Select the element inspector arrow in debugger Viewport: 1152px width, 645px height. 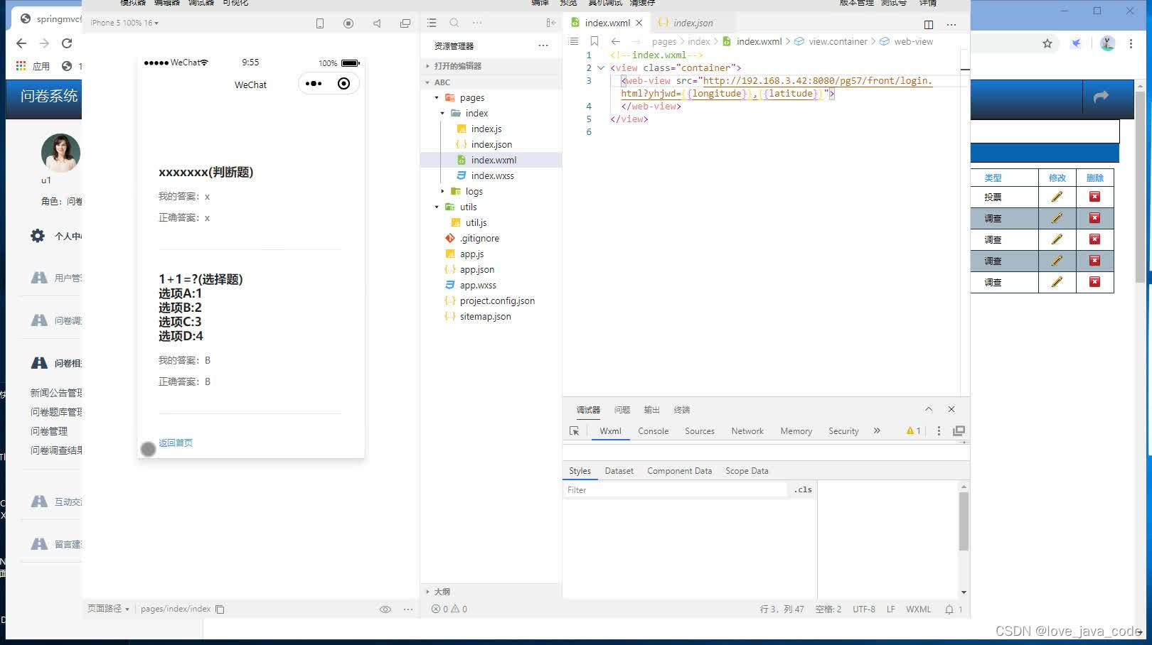pyautogui.click(x=575, y=431)
